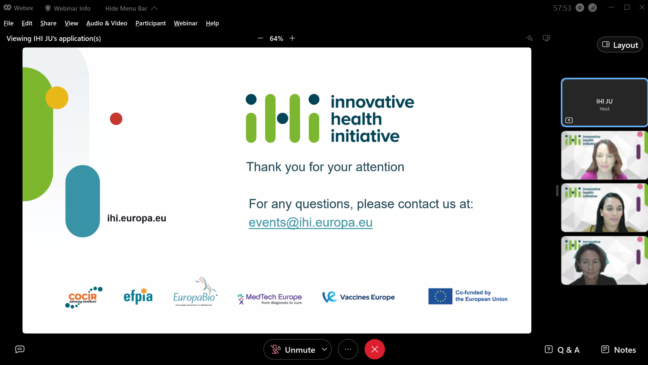Click the EuropaBio logo on the slide
Viewport: 648px width, 365px height.
coord(195,292)
